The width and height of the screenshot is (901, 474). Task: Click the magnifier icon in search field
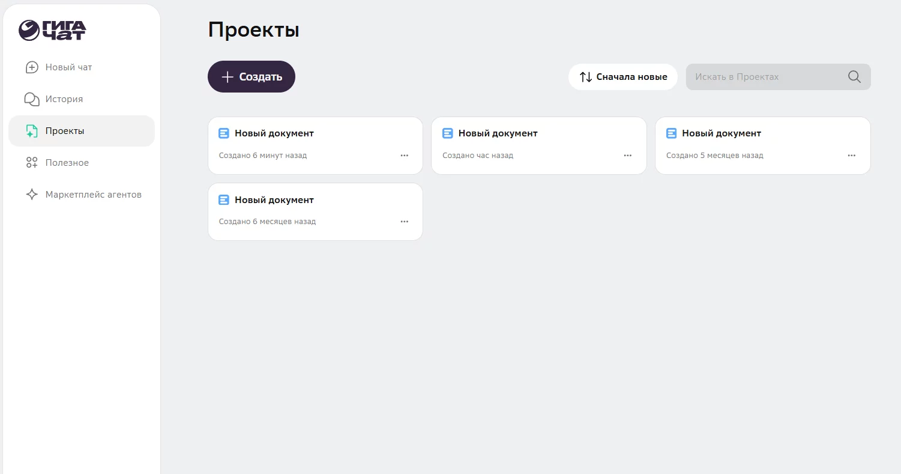click(854, 77)
